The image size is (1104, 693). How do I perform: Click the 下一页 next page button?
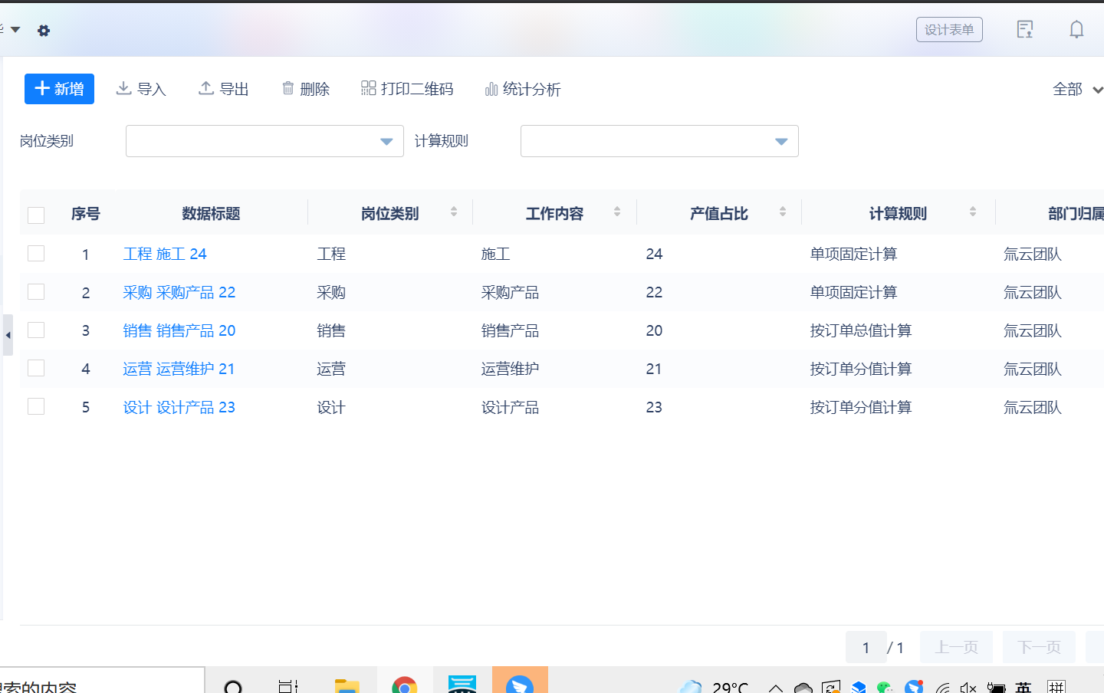pos(1039,648)
